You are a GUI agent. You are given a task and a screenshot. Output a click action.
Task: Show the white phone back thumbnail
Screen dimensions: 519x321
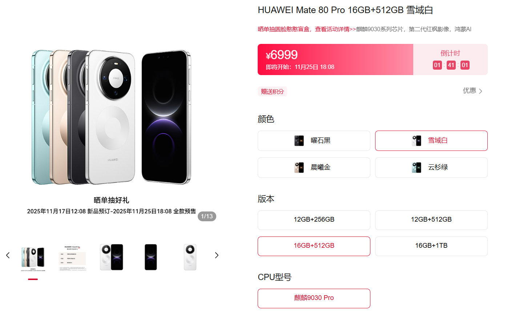pos(190,258)
